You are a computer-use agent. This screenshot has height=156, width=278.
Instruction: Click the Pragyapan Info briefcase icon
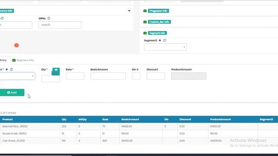145,11
